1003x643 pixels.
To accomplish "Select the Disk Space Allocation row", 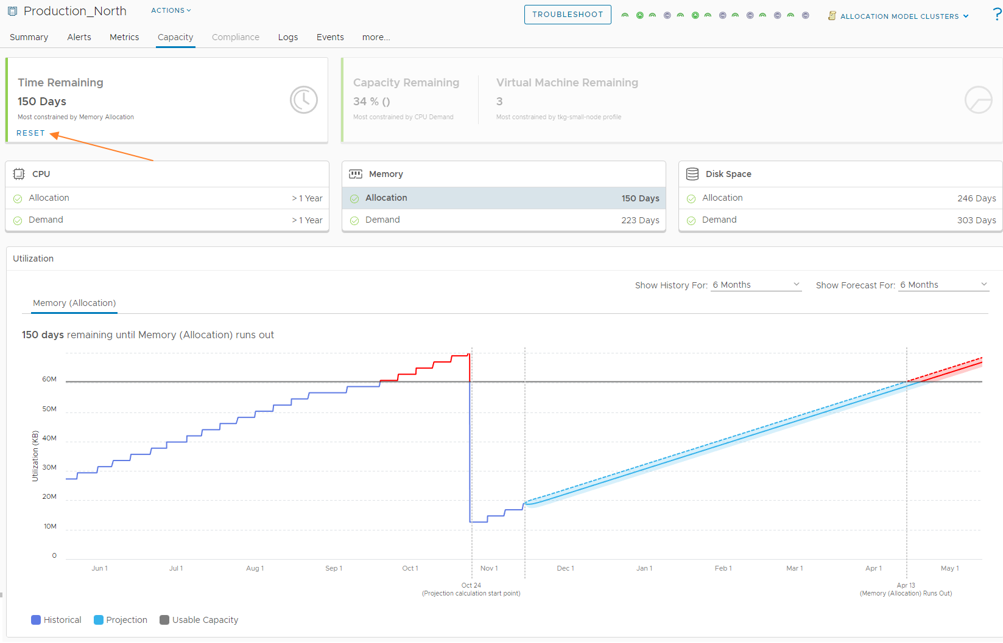I will pos(840,198).
